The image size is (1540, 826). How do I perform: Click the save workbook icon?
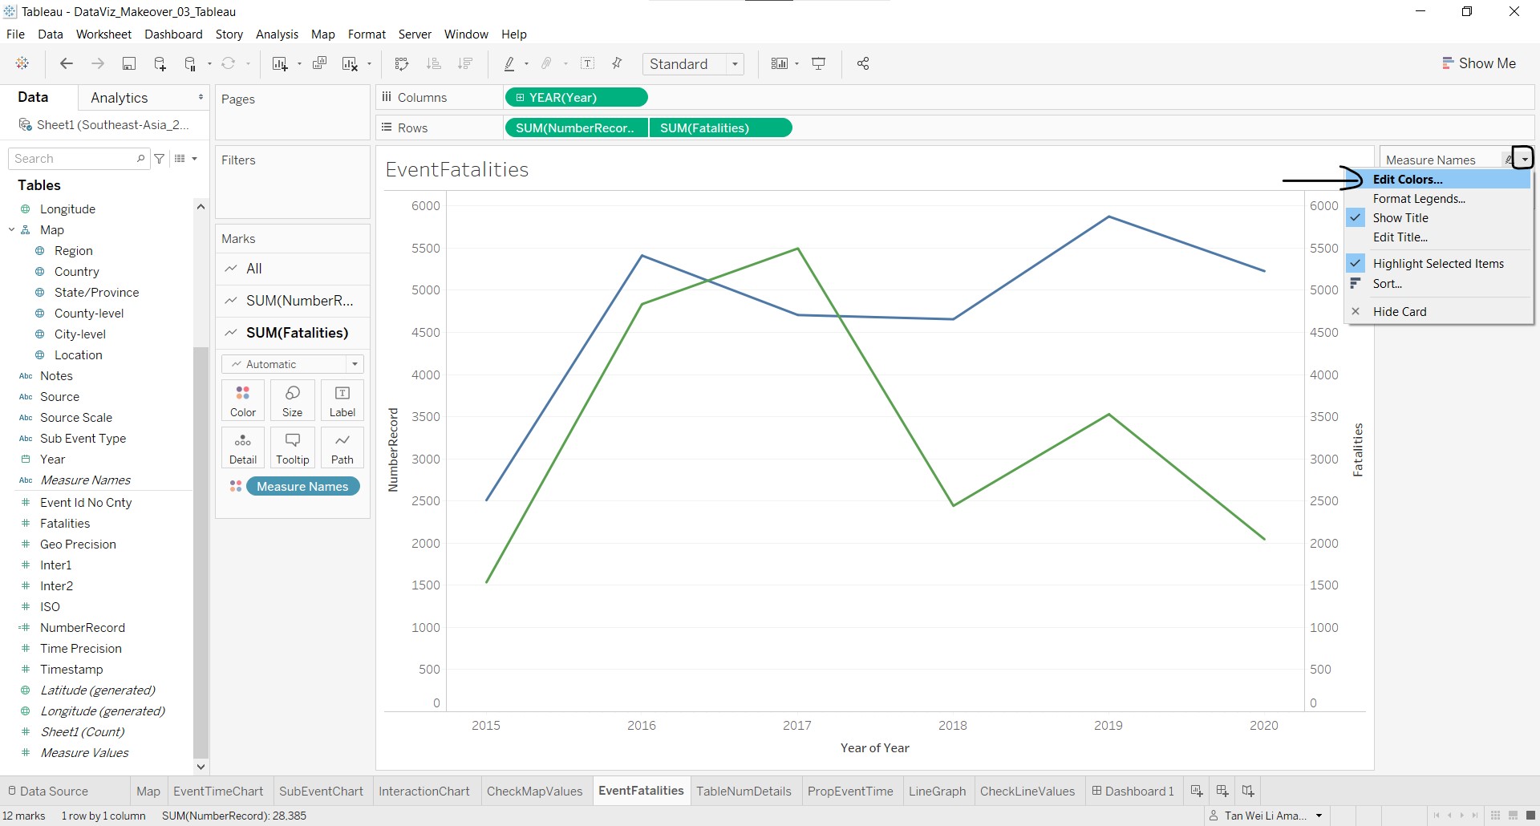click(128, 64)
